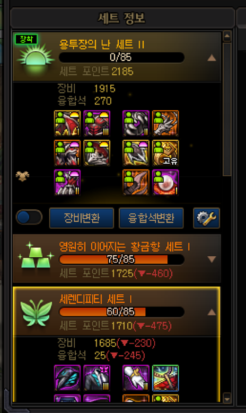Select the red orb accessory icon
Image resolution: width=246 pixels, height=413 pixels.
point(165,183)
